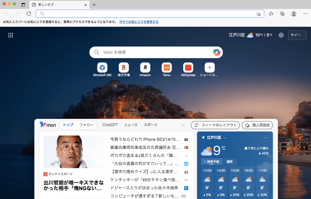This screenshot has height=199, width=311.
Task: Add page to favorites star in address bar
Action: [258, 14]
